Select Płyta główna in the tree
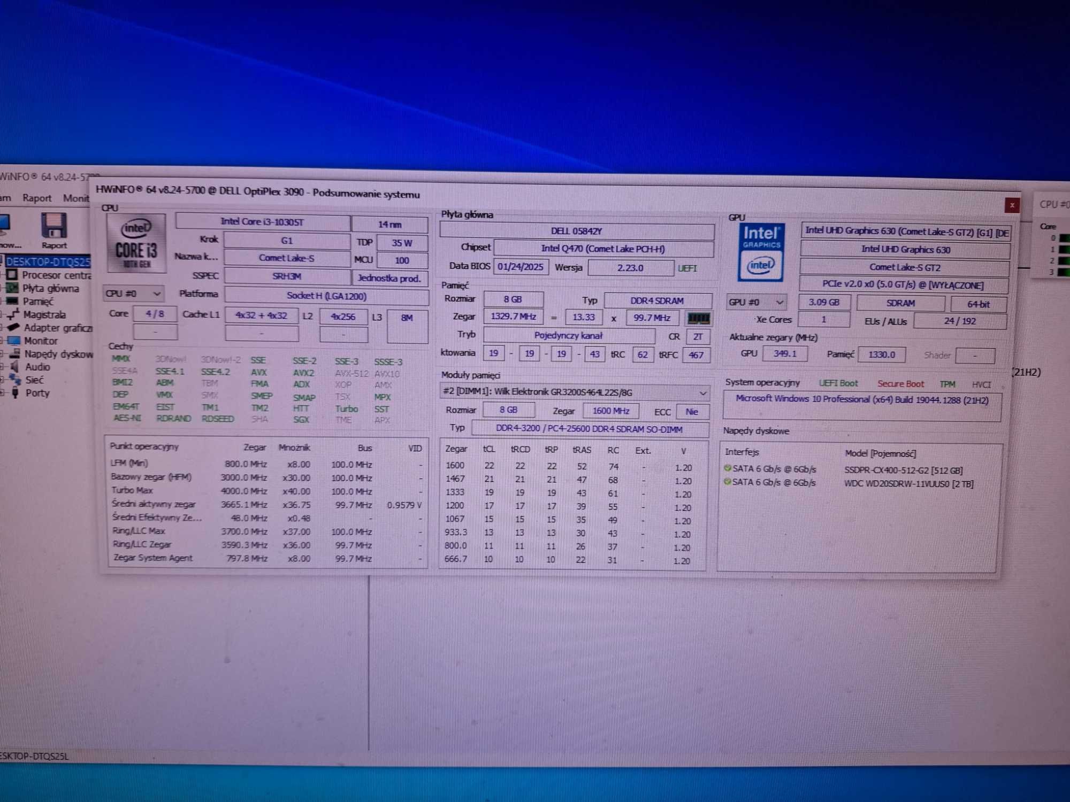Image resolution: width=1070 pixels, height=802 pixels. click(51, 288)
